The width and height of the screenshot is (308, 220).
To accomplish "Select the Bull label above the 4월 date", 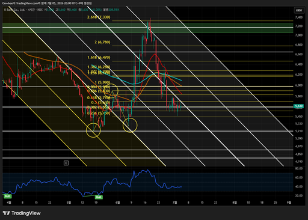I will coord(7,196).
